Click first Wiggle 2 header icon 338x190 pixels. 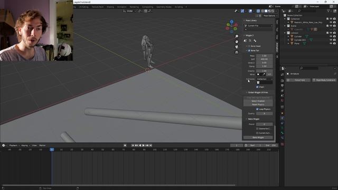click(x=245, y=41)
